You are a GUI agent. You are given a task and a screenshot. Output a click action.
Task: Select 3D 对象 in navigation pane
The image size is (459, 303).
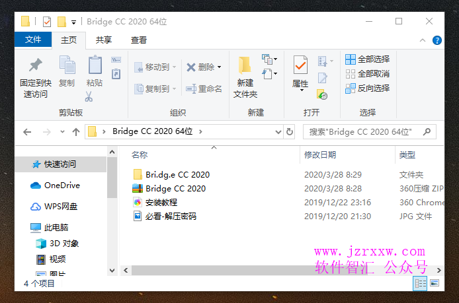(x=57, y=244)
